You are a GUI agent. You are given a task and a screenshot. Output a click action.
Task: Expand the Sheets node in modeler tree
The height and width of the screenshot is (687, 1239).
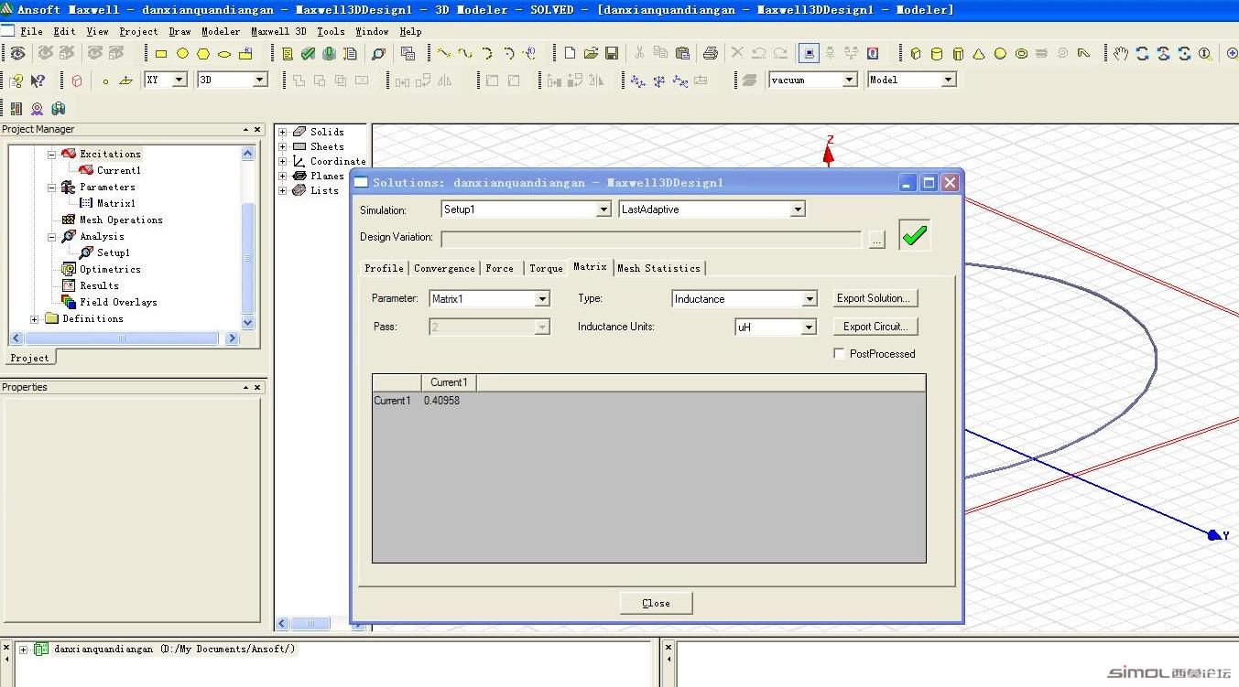tap(283, 146)
